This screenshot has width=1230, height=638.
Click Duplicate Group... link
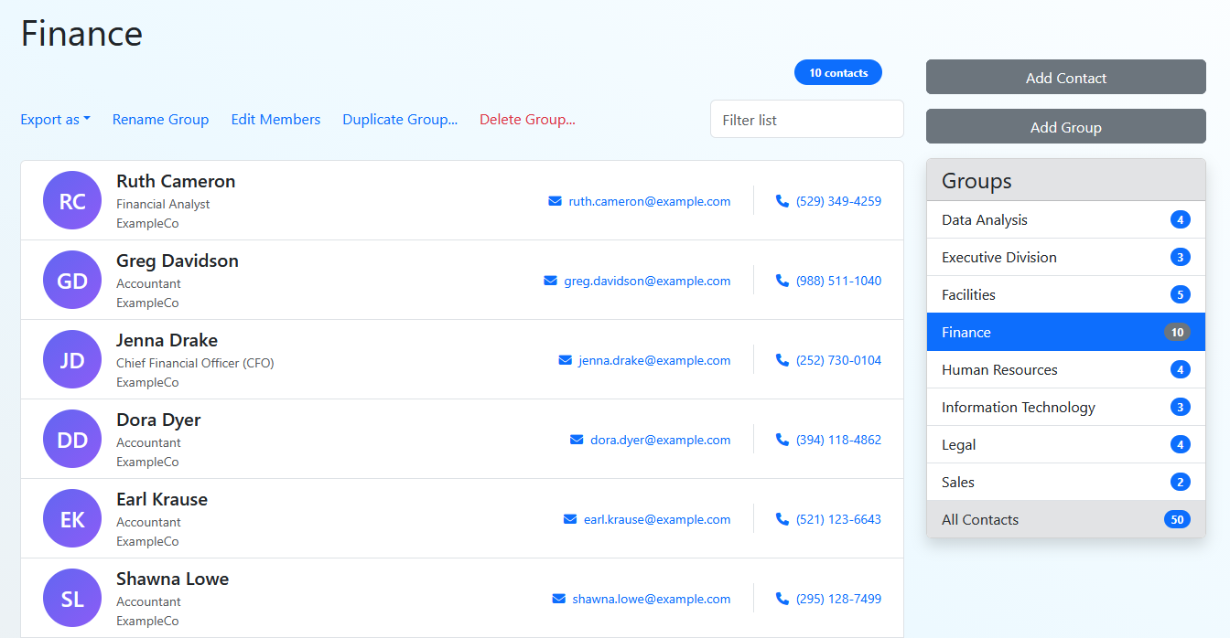tap(400, 120)
